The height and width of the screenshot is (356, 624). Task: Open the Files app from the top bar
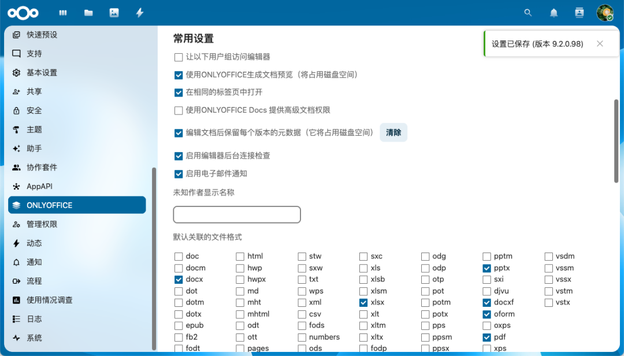click(88, 12)
